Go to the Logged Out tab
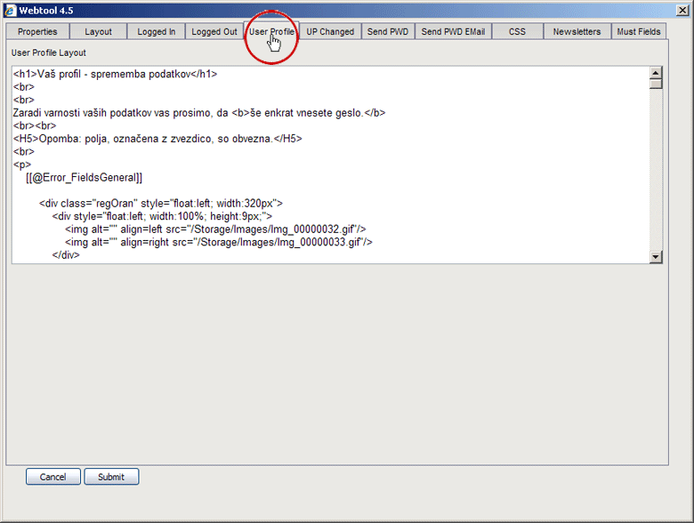 pyautogui.click(x=214, y=31)
